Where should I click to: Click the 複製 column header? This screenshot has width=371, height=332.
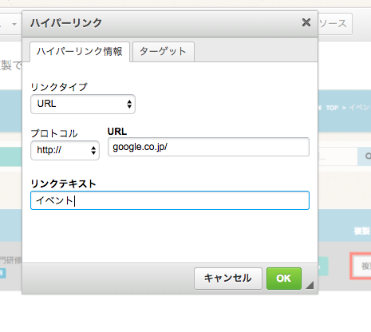pyautogui.click(x=362, y=231)
